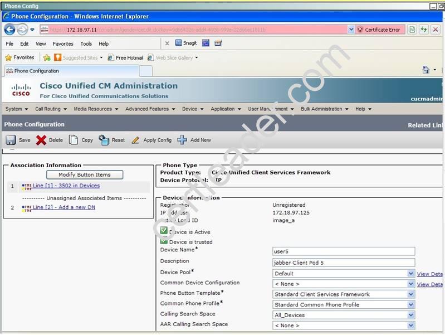The height and width of the screenshot is (335, 445).
Task: Click the browser Home icon
Action: coord(426,70)
